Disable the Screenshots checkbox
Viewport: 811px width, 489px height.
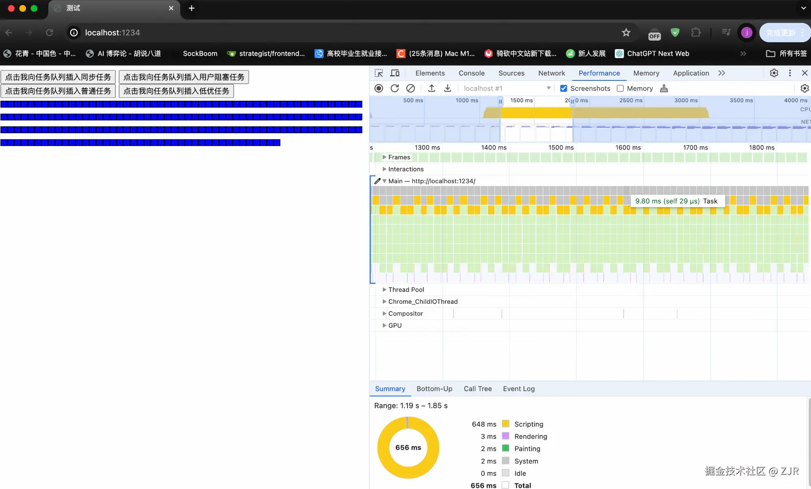(x=564, y=88)
